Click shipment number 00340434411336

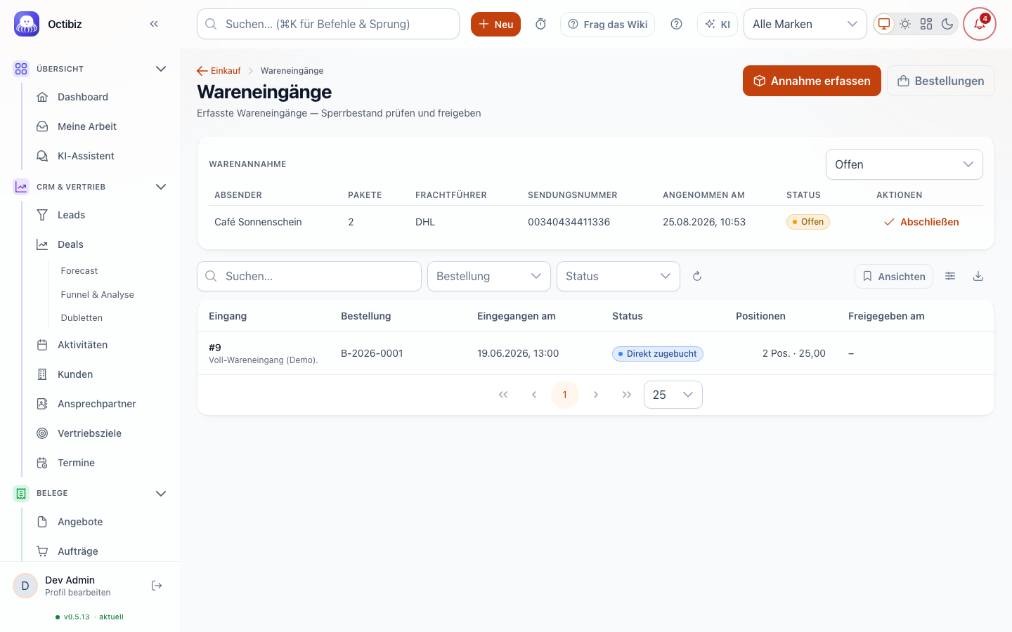tap(569, 222)
